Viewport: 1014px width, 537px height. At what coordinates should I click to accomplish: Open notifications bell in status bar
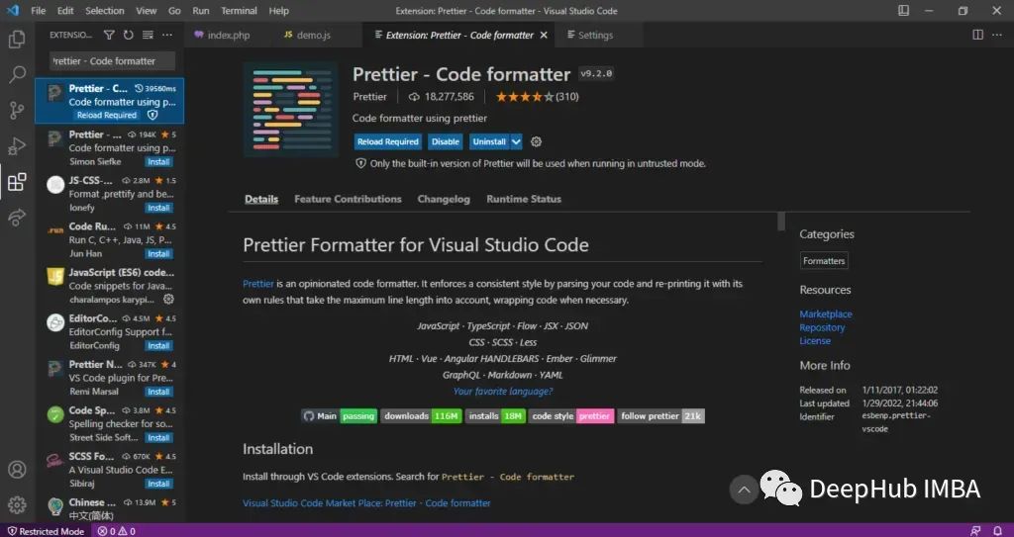point(997,531)
